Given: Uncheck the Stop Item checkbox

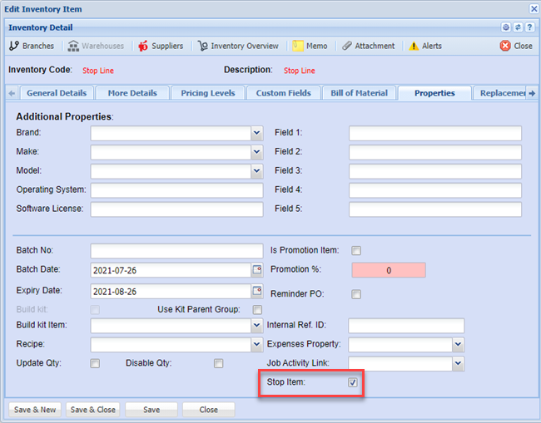Looking at the screenshot, I should click(353, 383).
